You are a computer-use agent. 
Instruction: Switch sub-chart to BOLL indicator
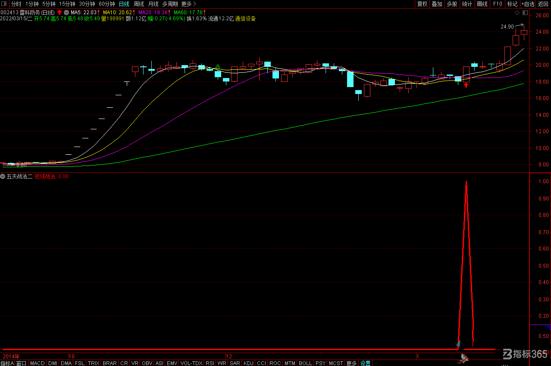(x=305, y=363)
